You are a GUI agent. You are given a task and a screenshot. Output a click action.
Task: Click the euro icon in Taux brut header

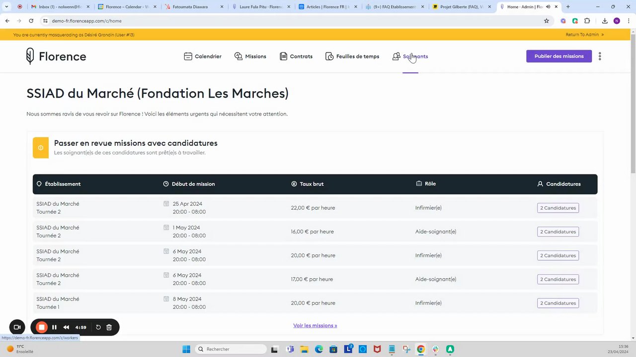tap(294, 184)
